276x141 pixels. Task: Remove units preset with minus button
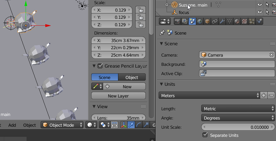click(x=271, y=96)
